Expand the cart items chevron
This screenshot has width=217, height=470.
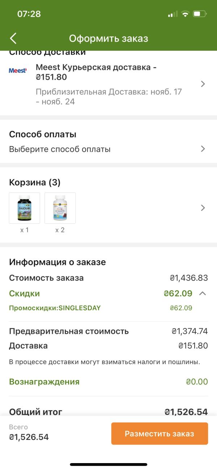(x=203, y=208)
